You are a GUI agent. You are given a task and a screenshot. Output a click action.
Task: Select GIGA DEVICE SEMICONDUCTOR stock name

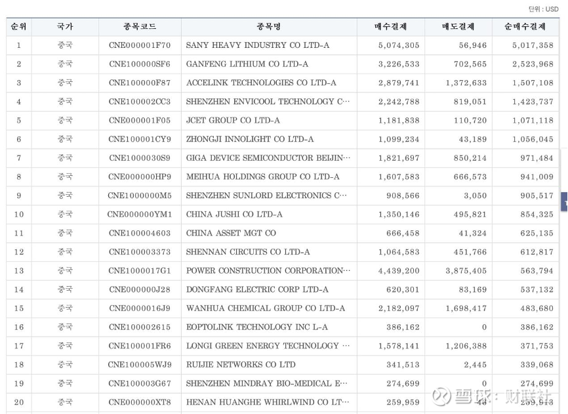point(268,158)
